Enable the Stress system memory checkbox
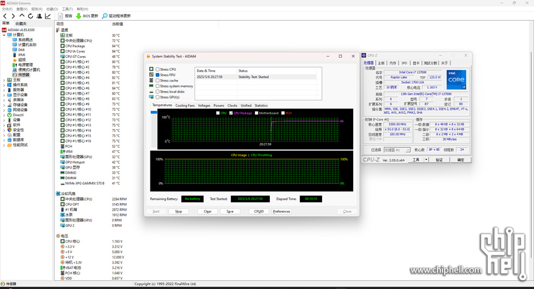Image resolution: width=534 pixels, height=289 pixels. pos(157,86)
